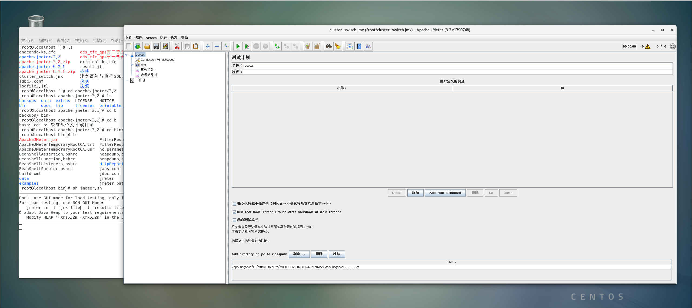Click the remote Start All icon
The height and width of the screenshot is (308, 692).
click(277, 46)
